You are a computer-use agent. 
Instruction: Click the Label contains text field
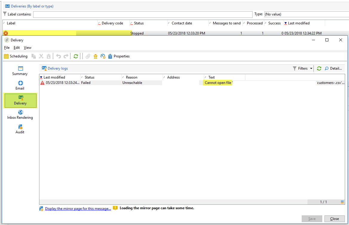point(142,14)
